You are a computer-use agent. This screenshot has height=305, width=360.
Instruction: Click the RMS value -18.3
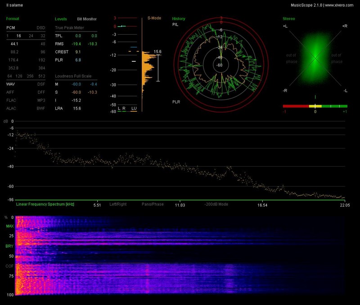pos(92,44)
